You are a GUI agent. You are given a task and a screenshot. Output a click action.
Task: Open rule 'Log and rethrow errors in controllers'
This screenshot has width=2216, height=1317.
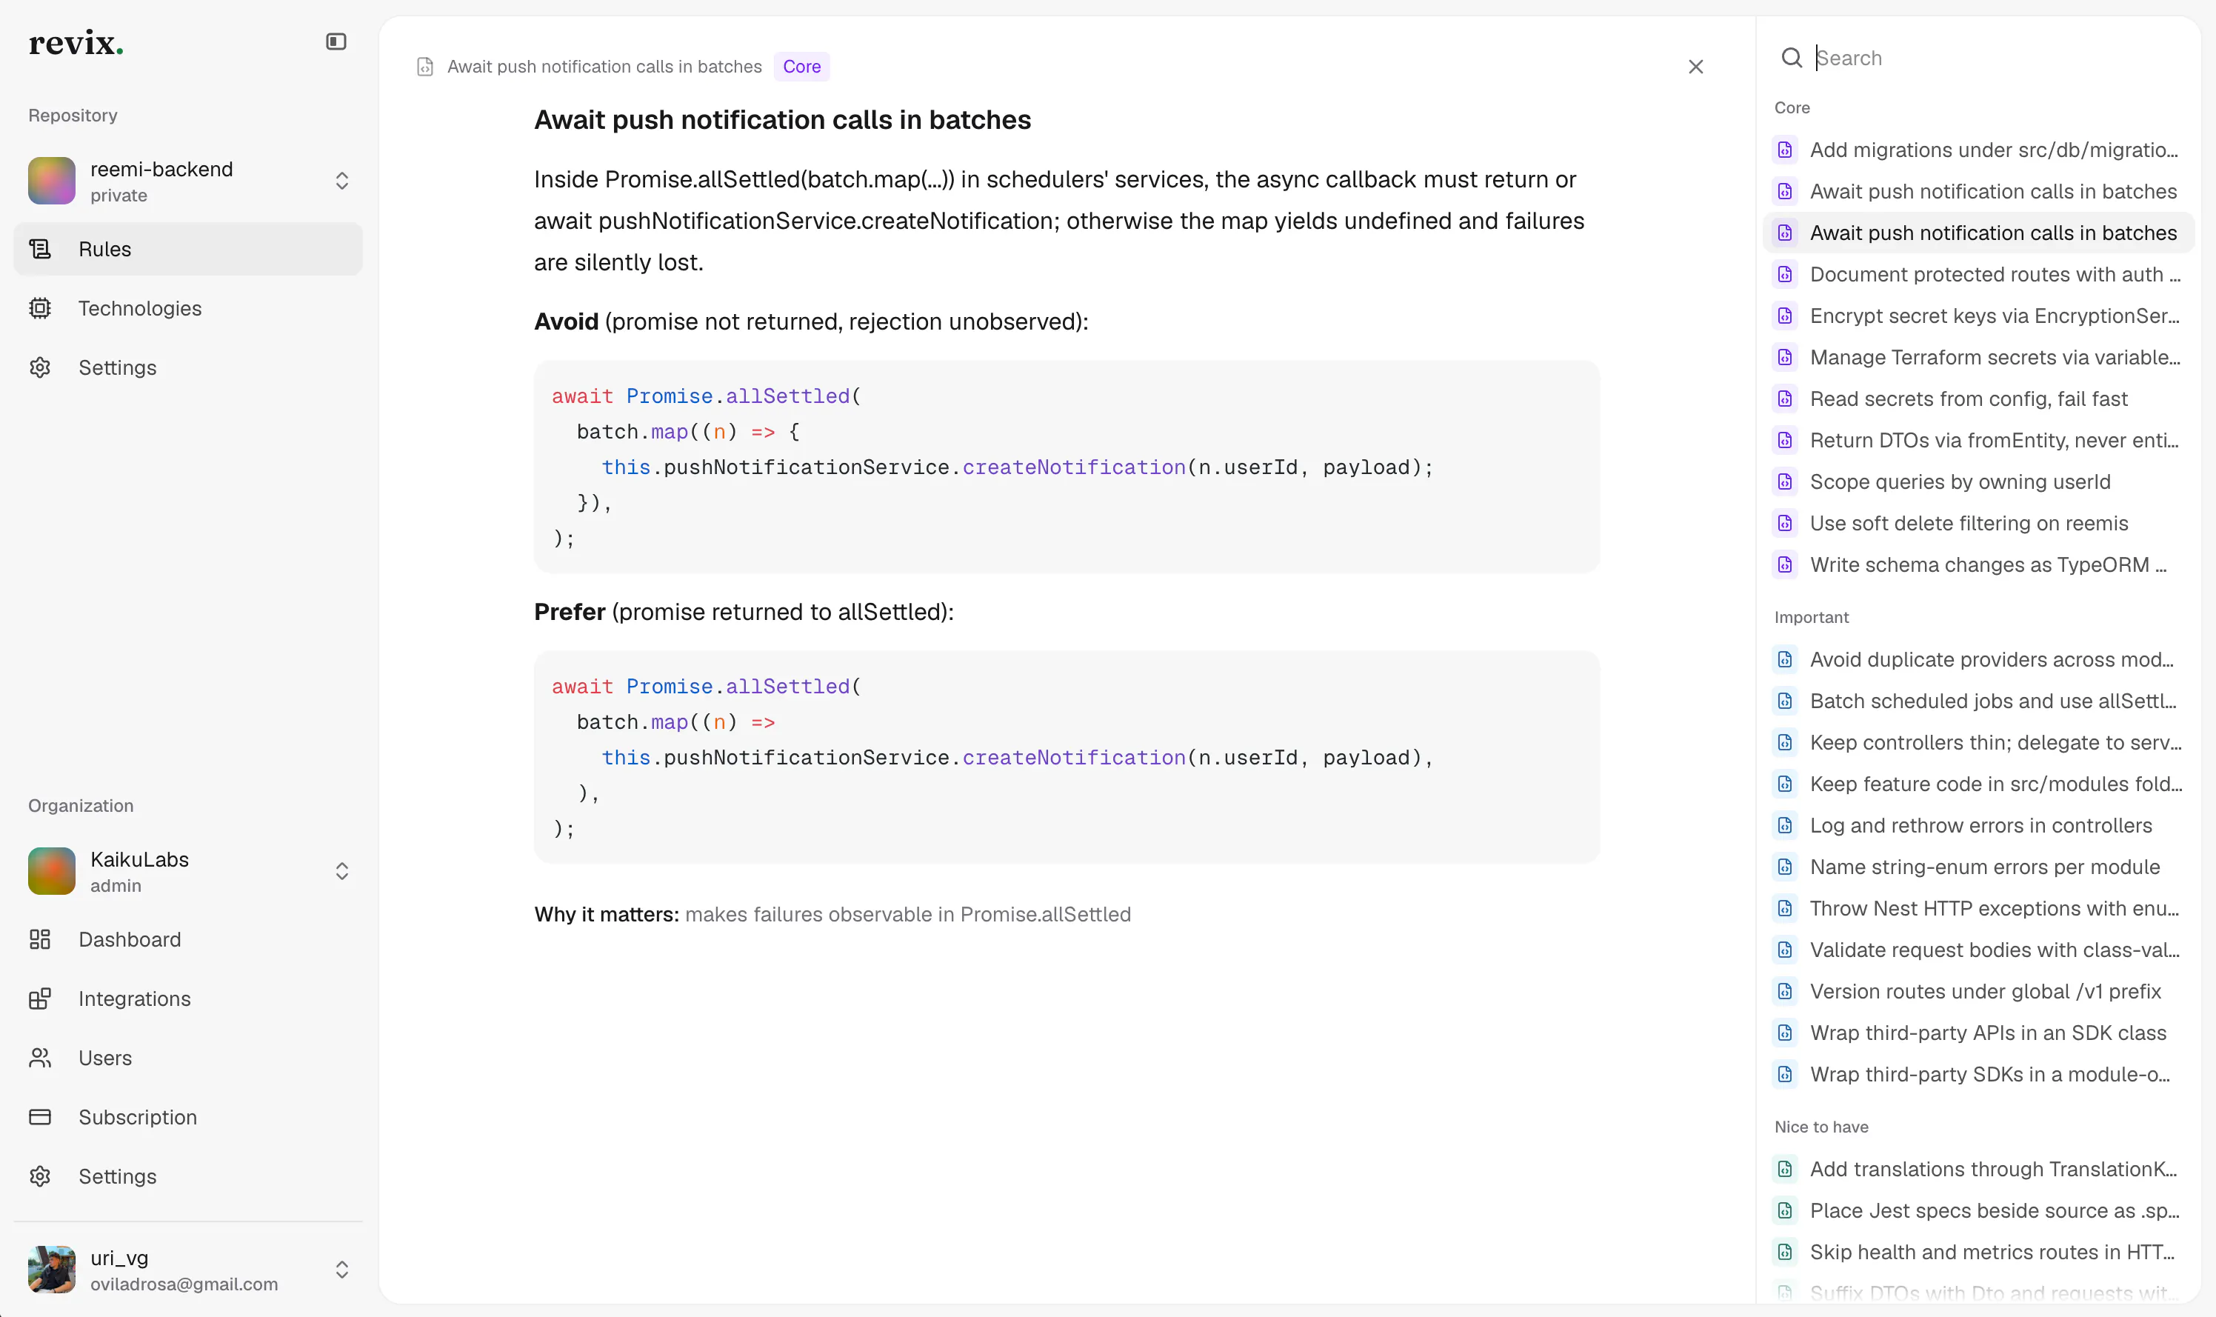pyautogui.click(x=1978, y=825)
